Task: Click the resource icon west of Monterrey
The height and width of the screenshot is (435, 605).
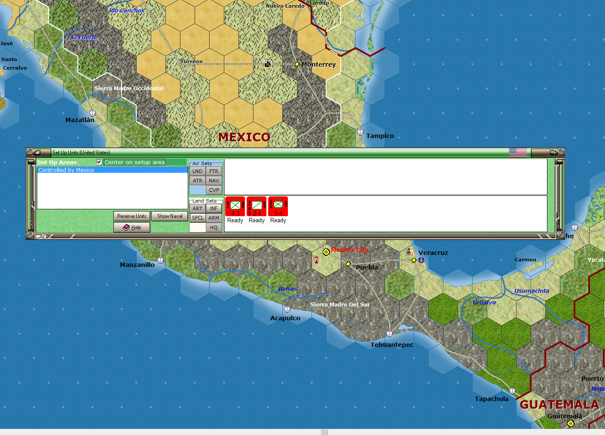Action: click(x=268, y=64)
